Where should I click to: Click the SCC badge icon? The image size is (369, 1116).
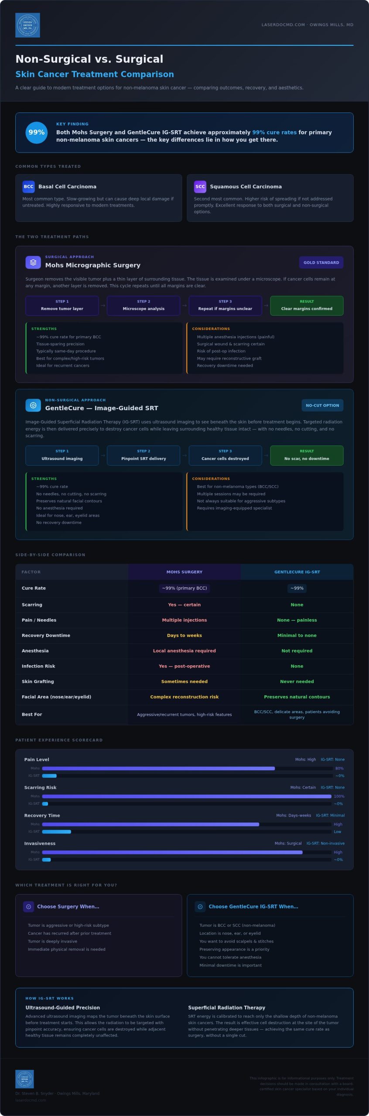(200, 187)
